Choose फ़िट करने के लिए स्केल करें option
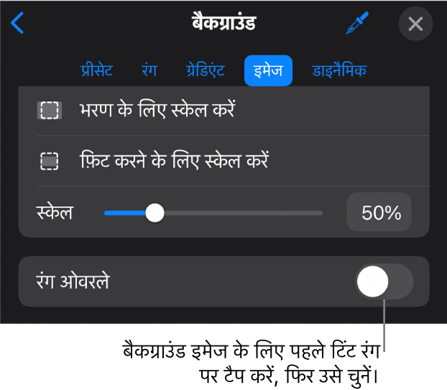 tap(223, 161)
